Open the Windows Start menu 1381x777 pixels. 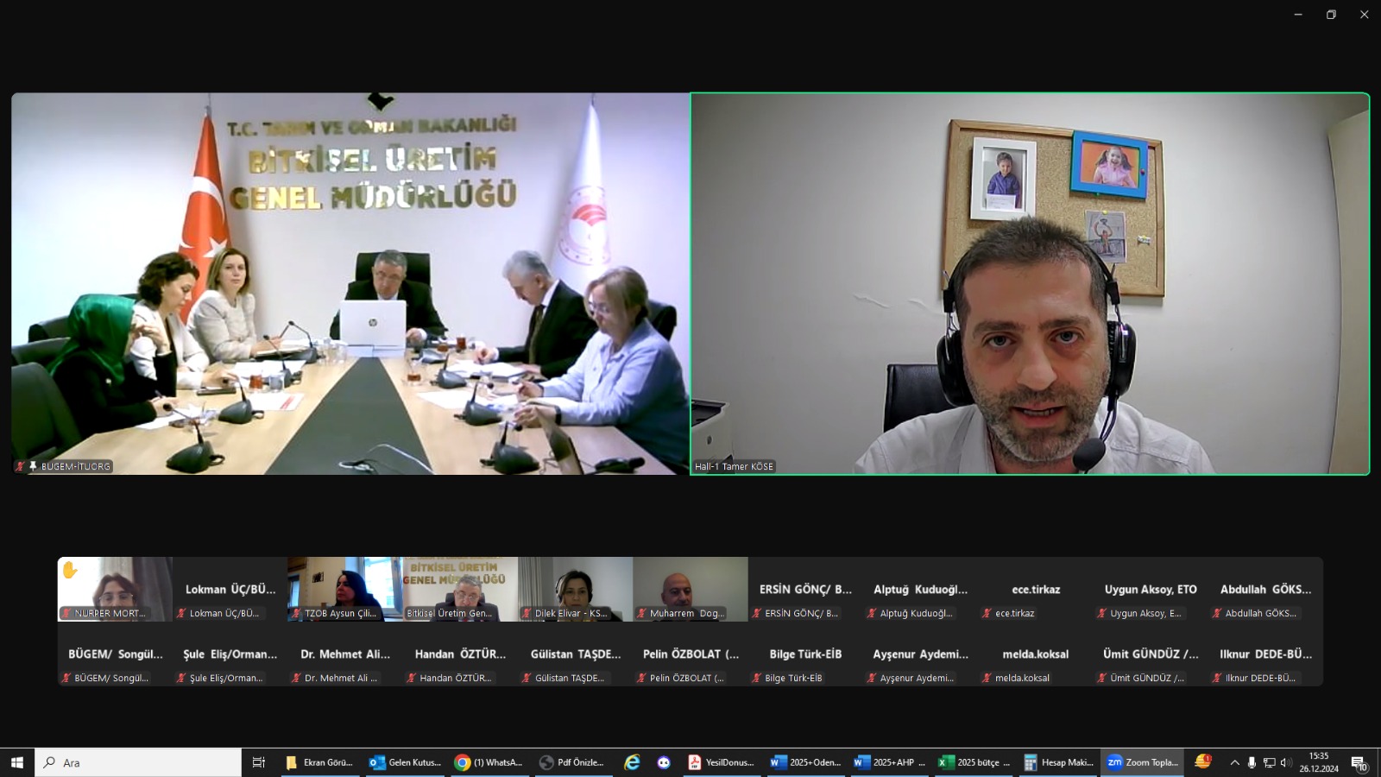pyautogui.click(x=16, y=762)
